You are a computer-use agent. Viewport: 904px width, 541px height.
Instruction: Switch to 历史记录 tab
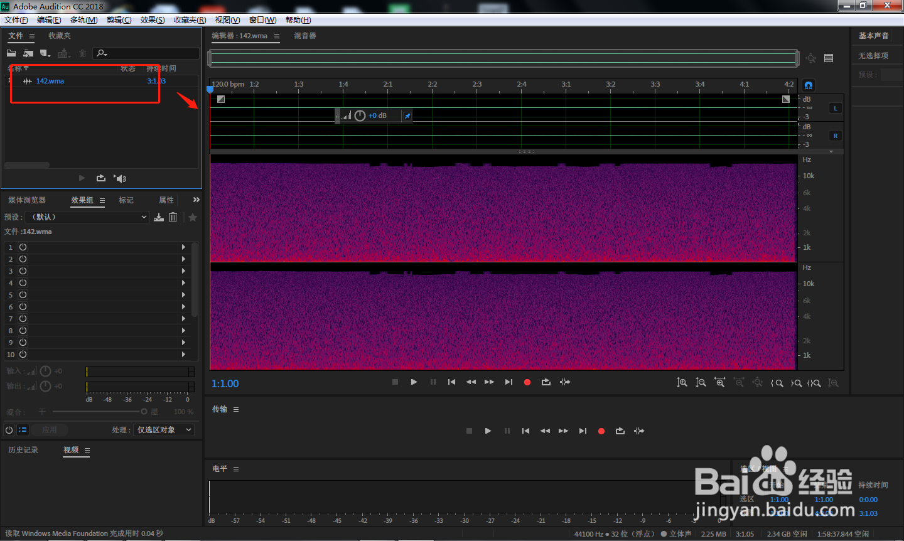click(x=23, y=450)
